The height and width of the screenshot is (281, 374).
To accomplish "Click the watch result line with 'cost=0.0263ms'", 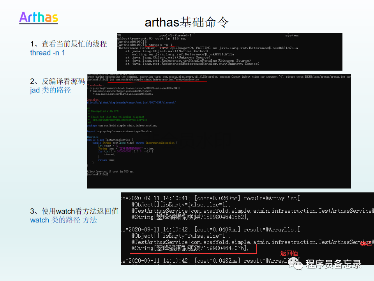I will click(x=211, y=198).
